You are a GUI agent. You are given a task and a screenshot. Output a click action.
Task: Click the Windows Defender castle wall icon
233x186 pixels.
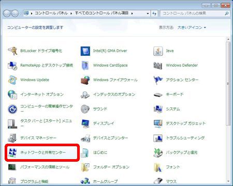click(x=158, y=66)
